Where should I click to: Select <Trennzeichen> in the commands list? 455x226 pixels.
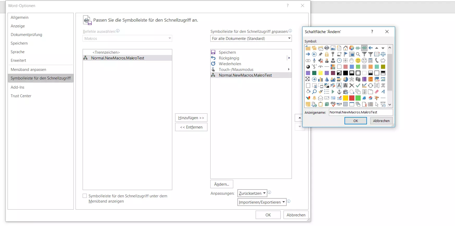(127, 52)
